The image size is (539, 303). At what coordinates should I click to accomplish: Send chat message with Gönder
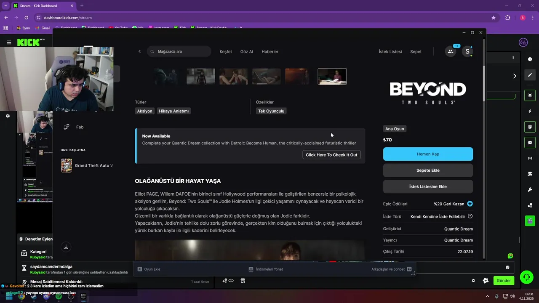click(x=504, y=281)
